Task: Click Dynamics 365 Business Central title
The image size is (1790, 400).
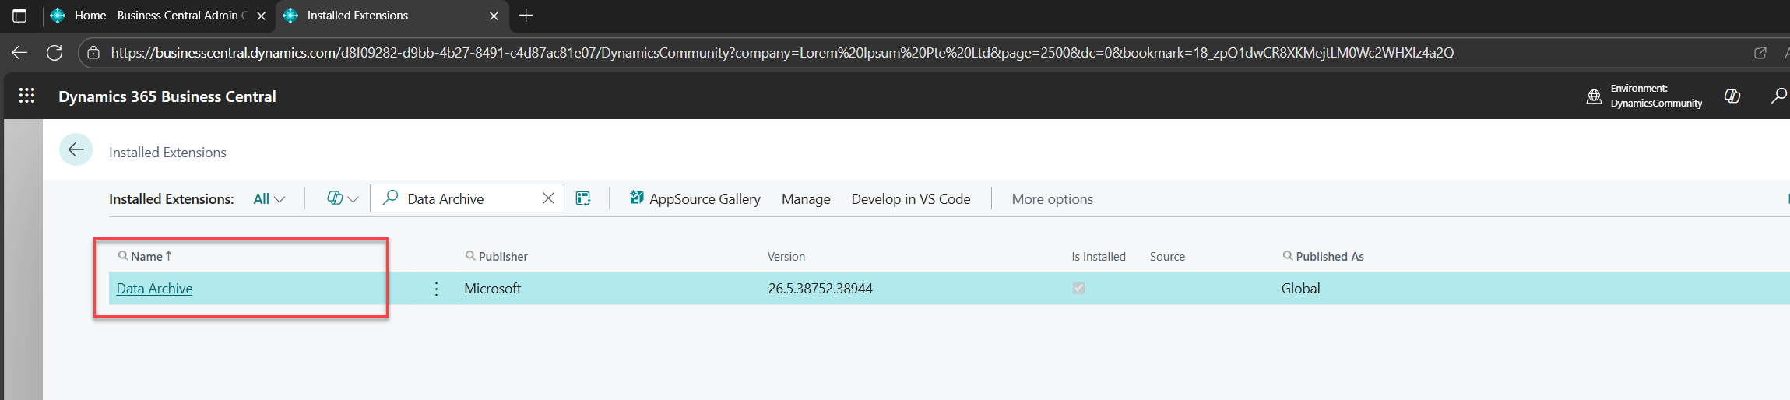Action: tap(167, 96)
